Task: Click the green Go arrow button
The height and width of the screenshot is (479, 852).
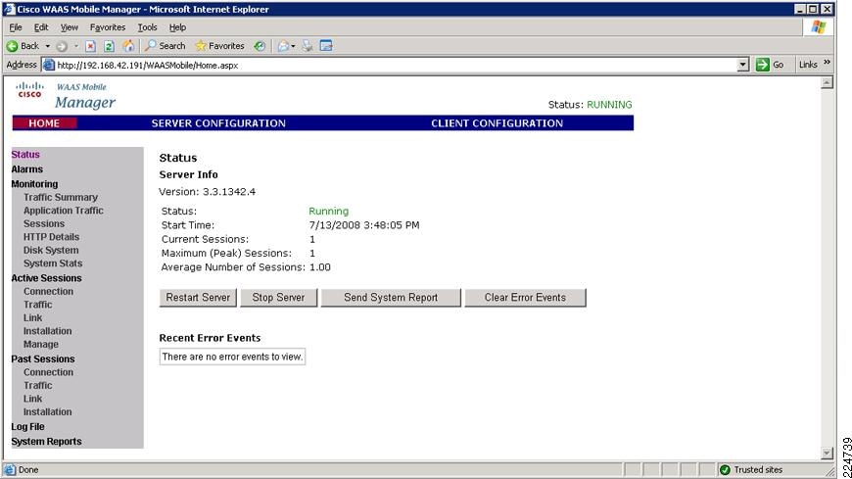Action: (x=763, y=65)
